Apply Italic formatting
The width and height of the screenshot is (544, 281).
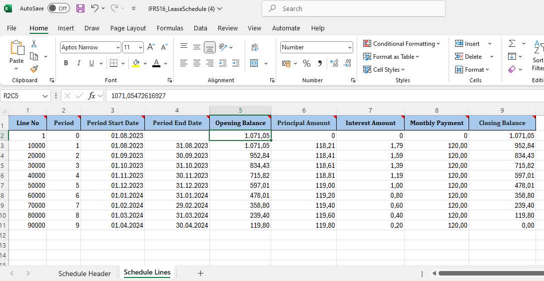pos(79,63)
